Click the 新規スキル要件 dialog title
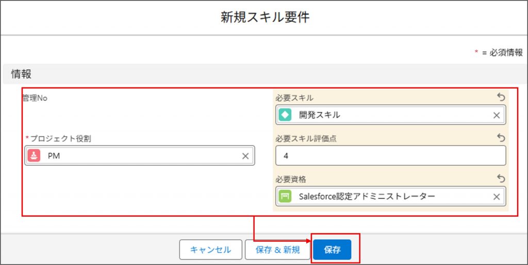 click(x=265, y=17)
